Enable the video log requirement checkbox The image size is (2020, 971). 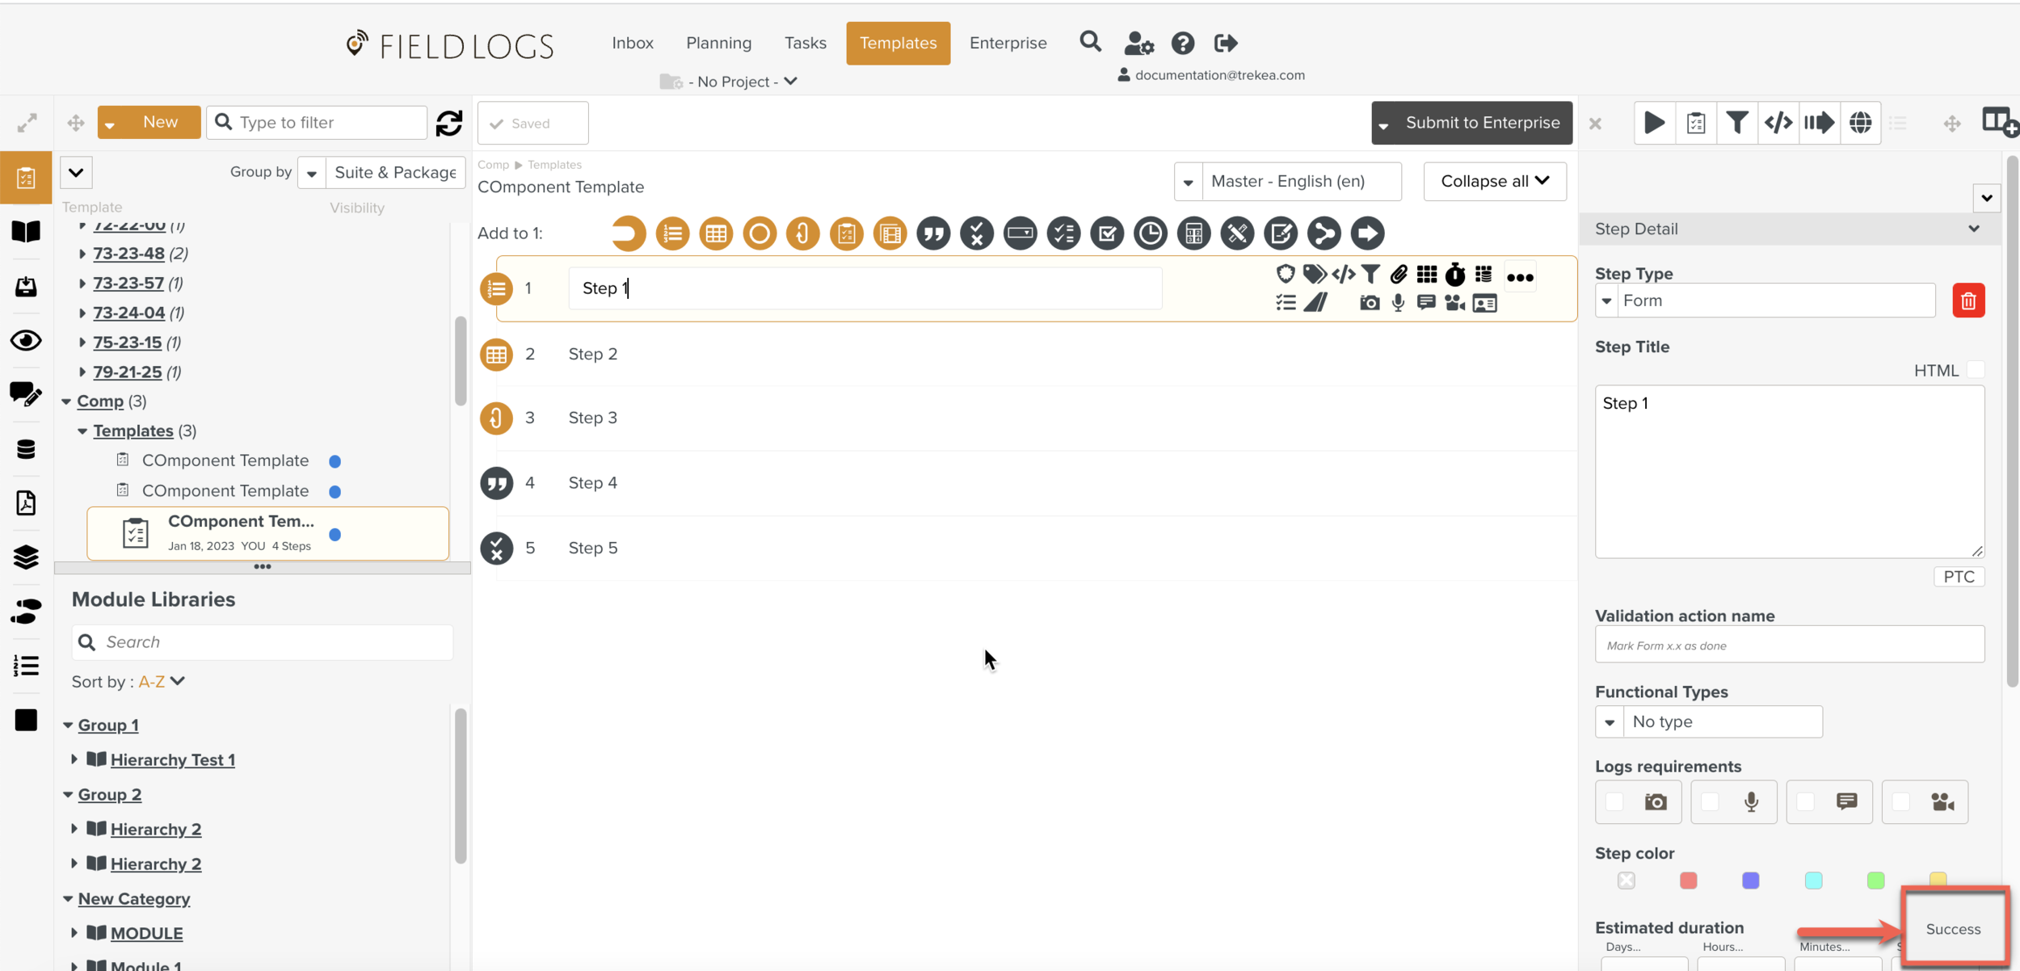pos(1900,801)
